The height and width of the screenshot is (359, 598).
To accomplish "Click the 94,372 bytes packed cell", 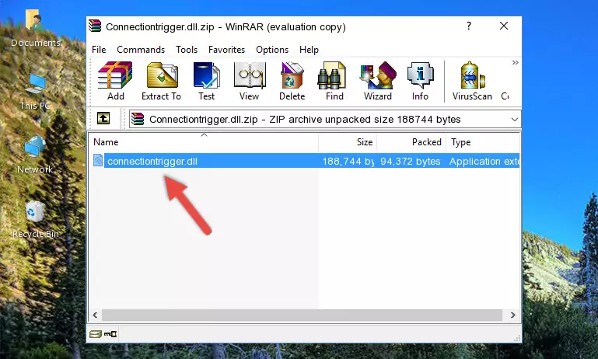I will (411, 161).
